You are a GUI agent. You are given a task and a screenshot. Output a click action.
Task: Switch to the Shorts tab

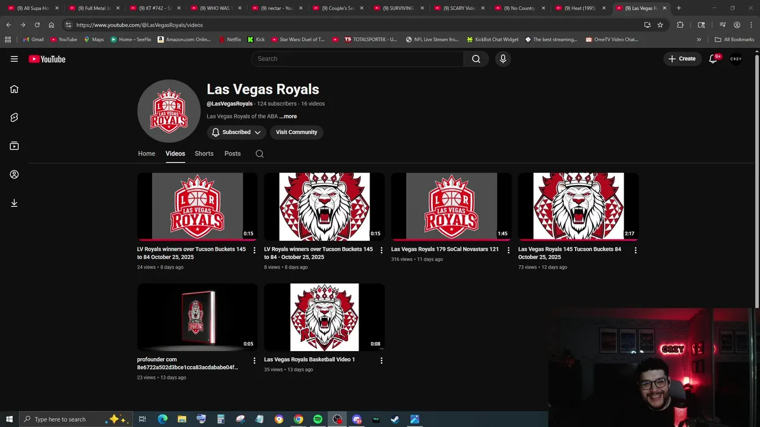click(x=204, y=154)
